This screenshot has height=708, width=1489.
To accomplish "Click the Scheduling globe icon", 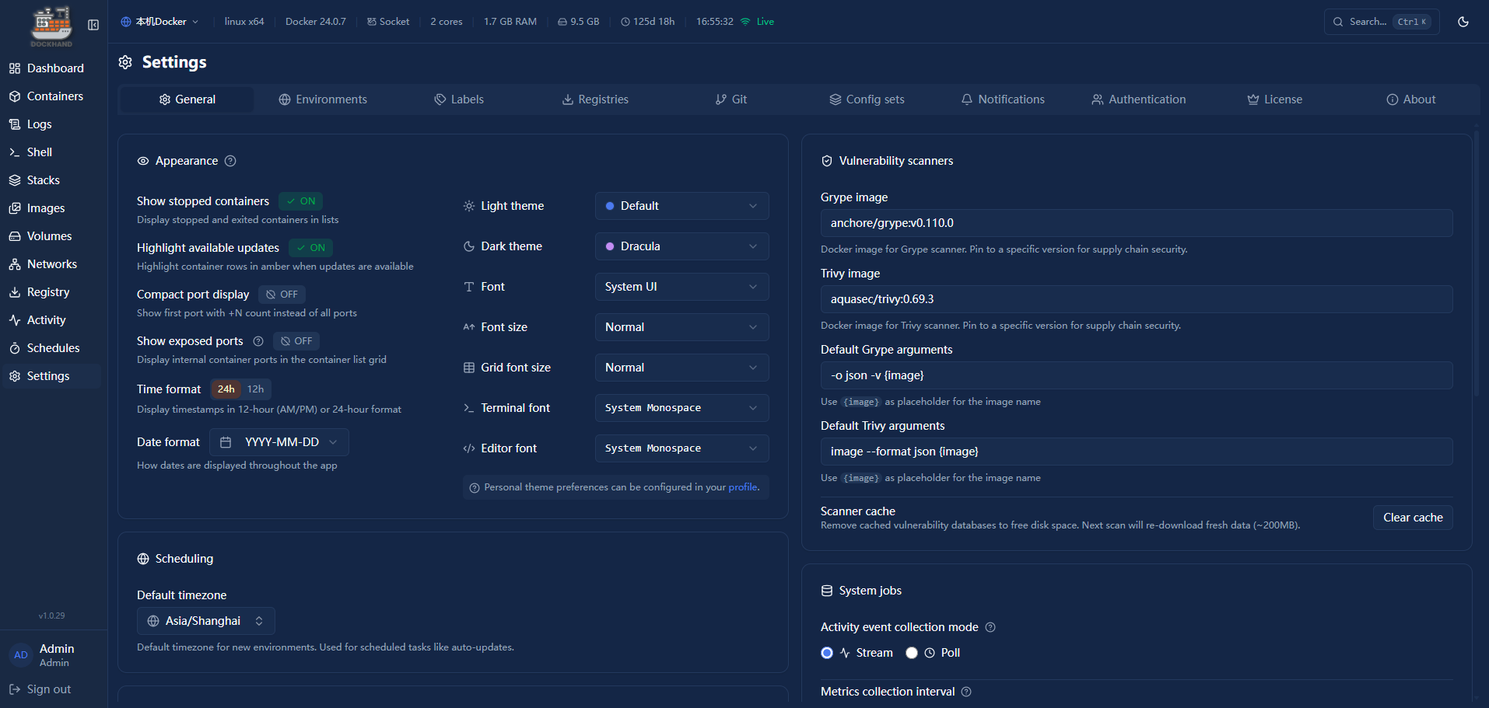I will tap(143, 559).
